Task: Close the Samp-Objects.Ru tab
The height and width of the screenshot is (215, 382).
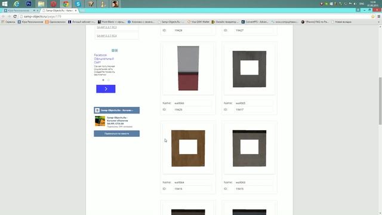Action: 76,11
